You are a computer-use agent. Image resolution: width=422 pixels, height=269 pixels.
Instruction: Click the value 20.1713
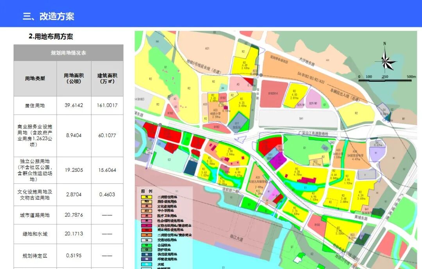pos(74,234)
